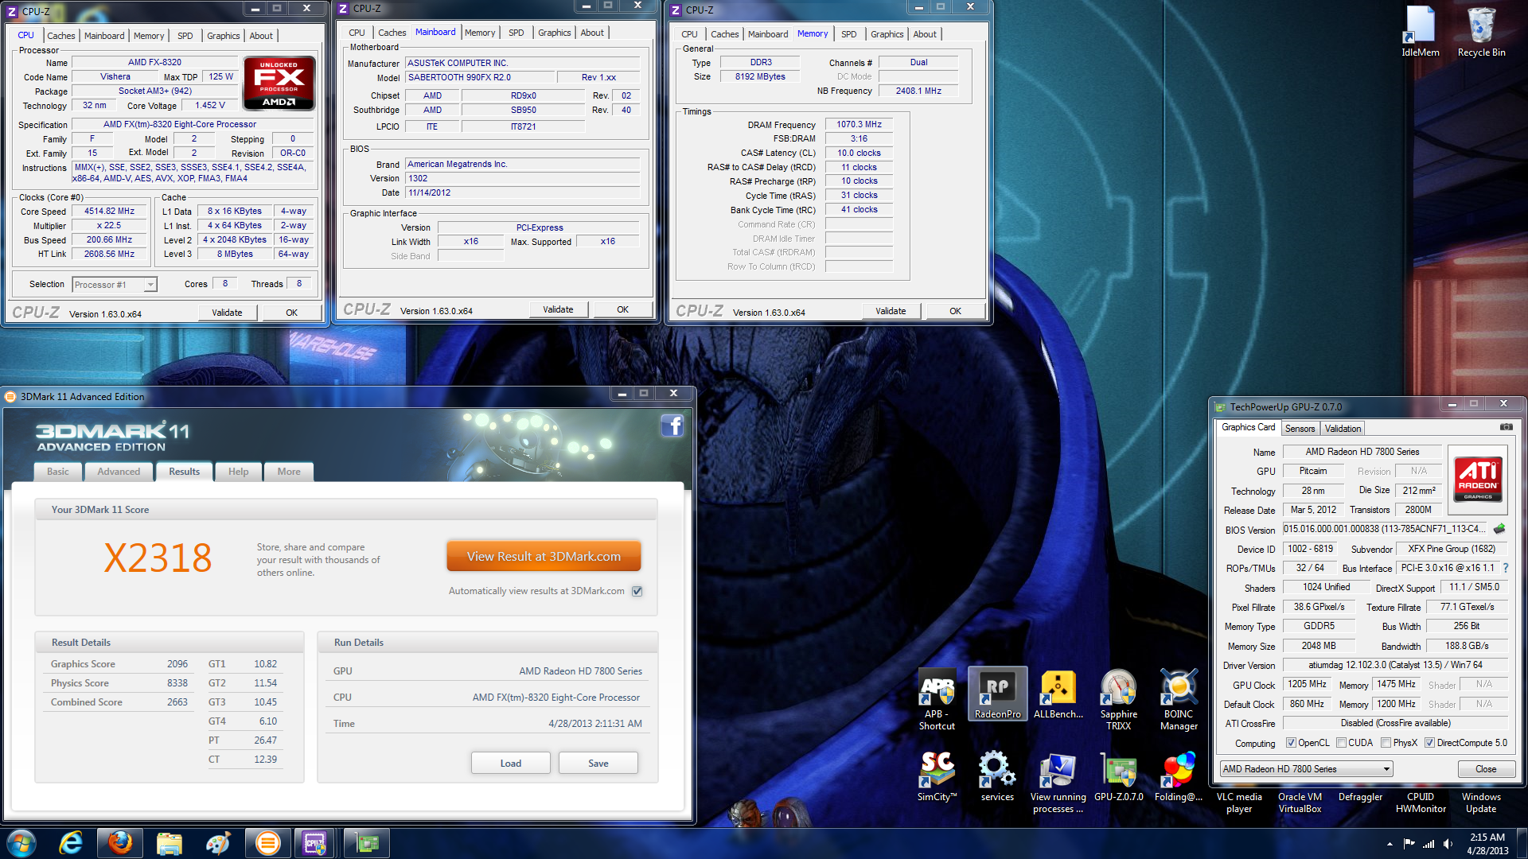This screenshot has width=1528, height=859.
Task: Click the Core Speed value 4514.82 MHz
Action: pos(110,212)
